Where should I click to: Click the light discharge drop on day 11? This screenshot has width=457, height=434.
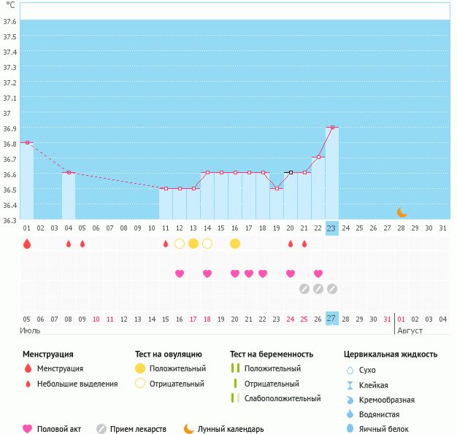point(166,244)
